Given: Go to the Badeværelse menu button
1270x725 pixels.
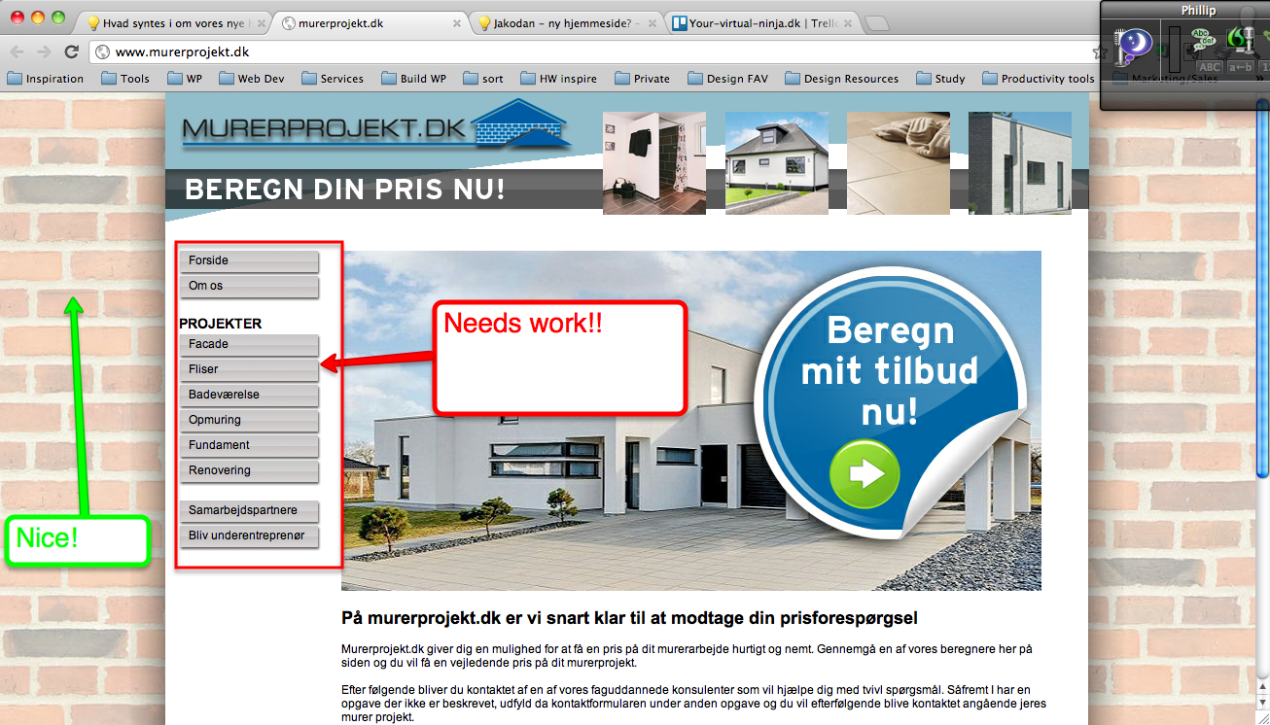Looking at the screenshot, I should [248, 395].
